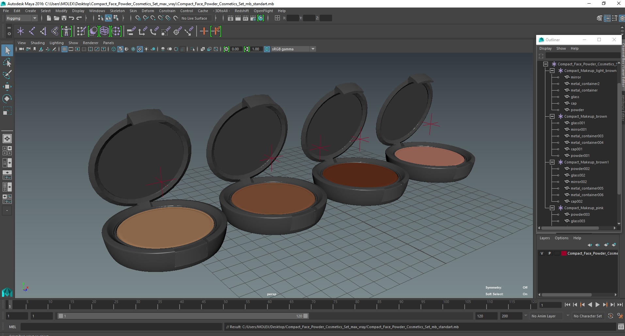The width and height of the screenshot is (625, 336).
Task: Select the Paint Skin Weights tool
Action: click(81, 31)
